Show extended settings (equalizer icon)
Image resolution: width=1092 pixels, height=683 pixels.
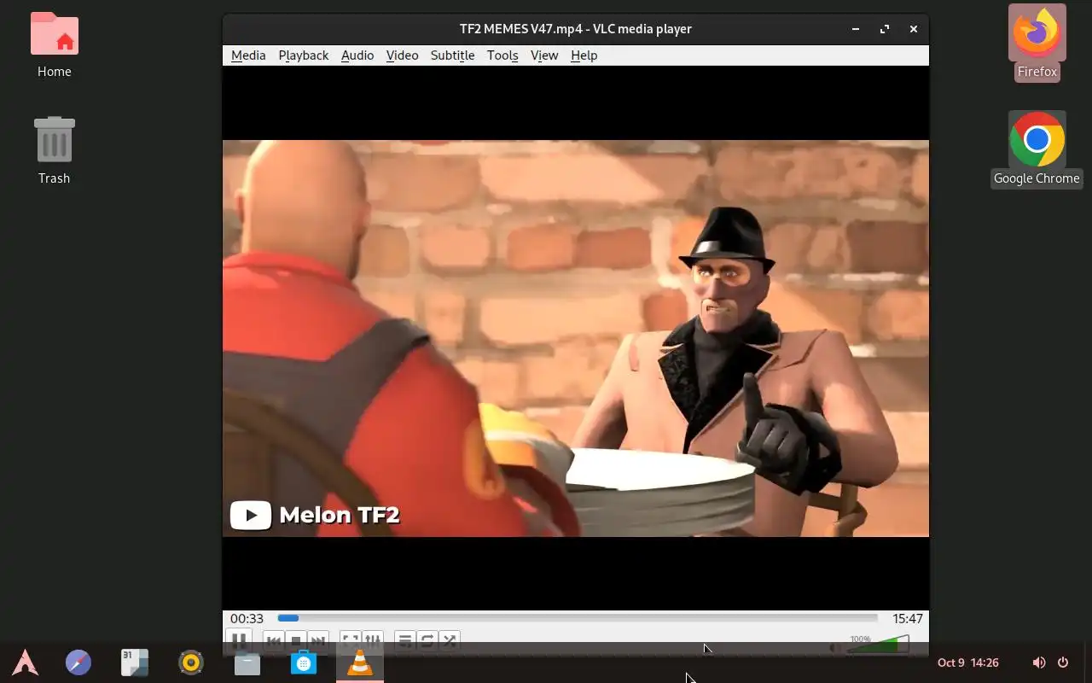(x=373, y=639)
